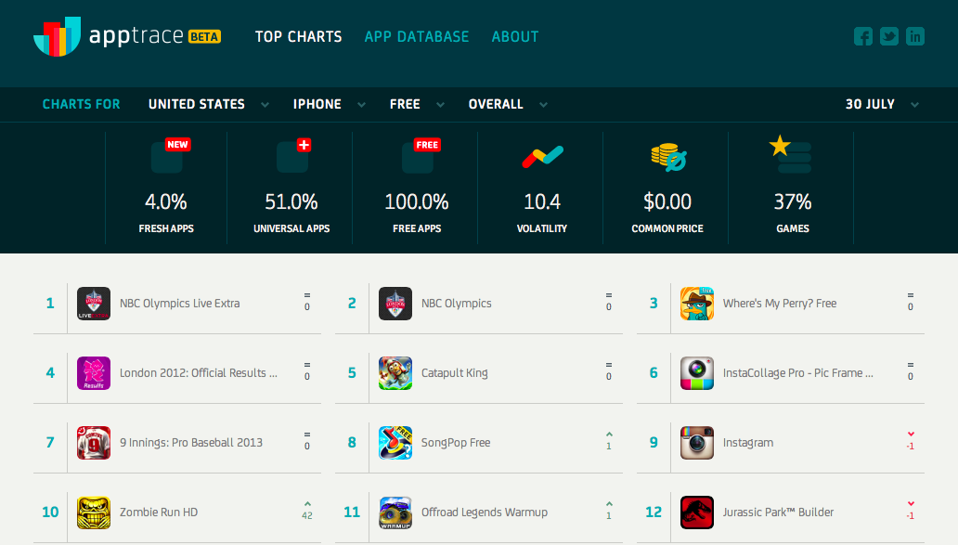Click SongPop Free's up arrow indicator
Screen dimensions: 958x545
pos(609,435)
